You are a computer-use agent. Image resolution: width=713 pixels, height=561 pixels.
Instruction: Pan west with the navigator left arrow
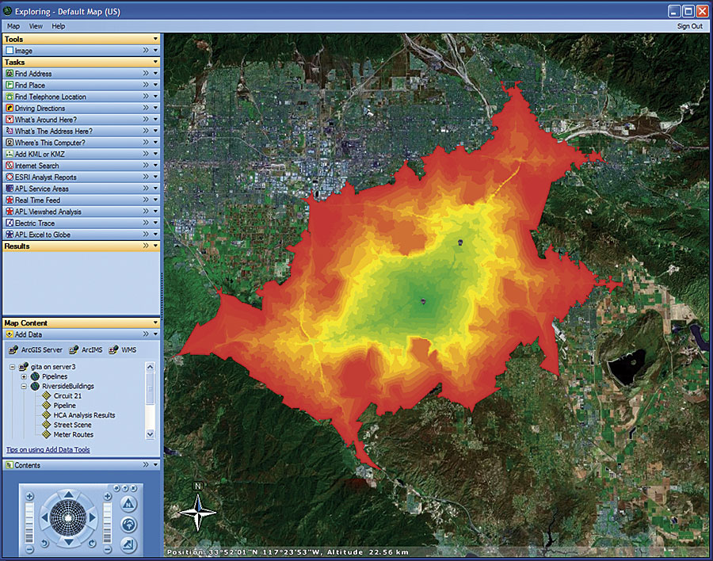[44, 517]
